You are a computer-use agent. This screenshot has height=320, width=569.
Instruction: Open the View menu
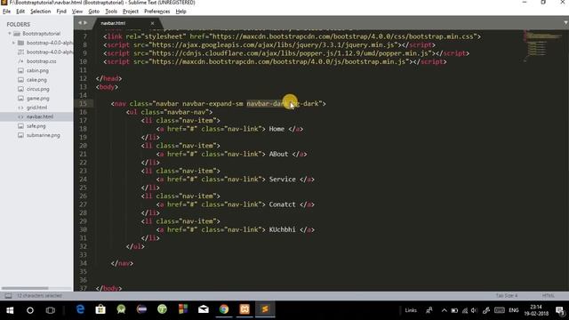point(77,12)
